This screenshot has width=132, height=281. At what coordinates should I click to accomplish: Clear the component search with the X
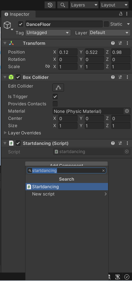coord(103,170)
